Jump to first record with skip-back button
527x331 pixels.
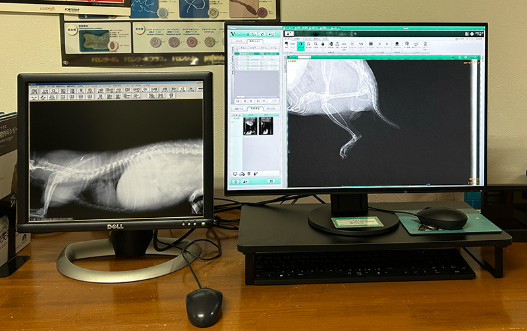[x=238, y=101]
